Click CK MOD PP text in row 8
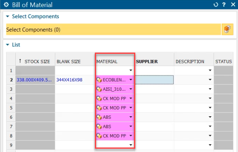Viewport: 238px width, 152px height. (x=114, y=136)
